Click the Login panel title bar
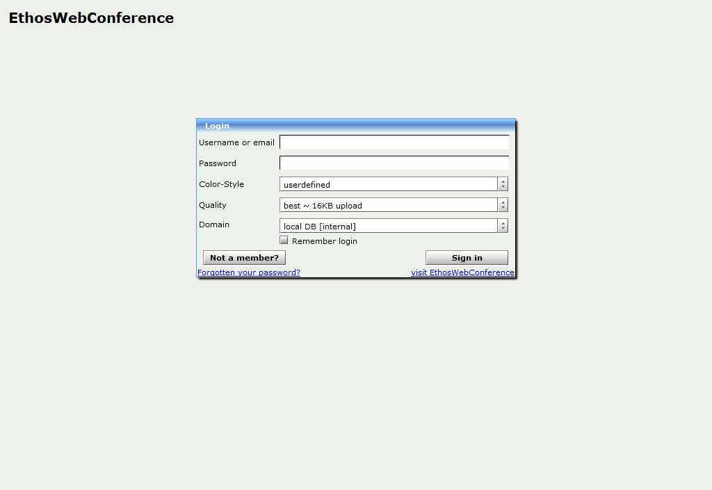 (356, 126)
